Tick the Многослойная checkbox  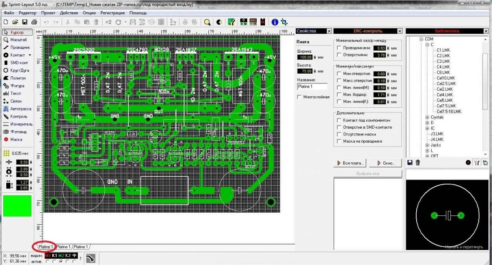(x=300, y=97)
